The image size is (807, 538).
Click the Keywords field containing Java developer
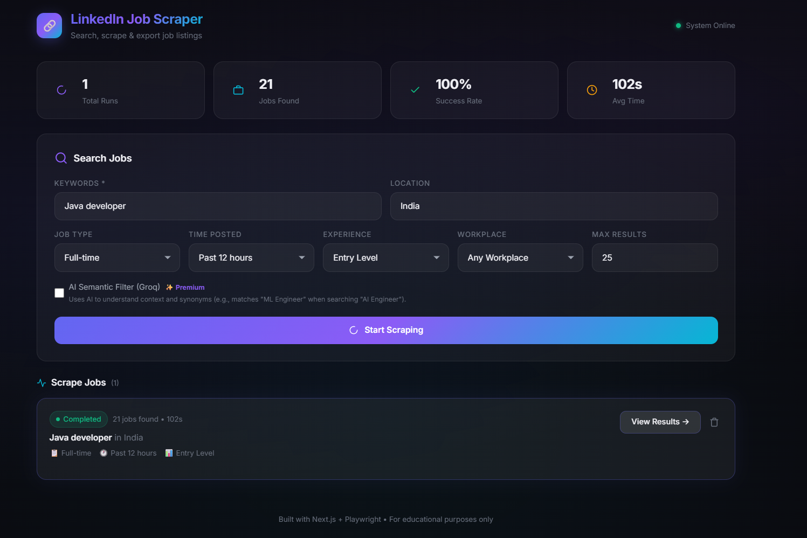pos(218,206)
